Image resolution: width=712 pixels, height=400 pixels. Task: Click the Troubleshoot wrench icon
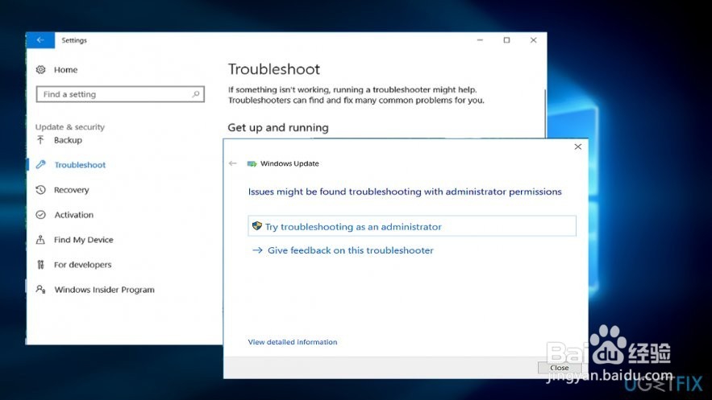click(41, 164)
